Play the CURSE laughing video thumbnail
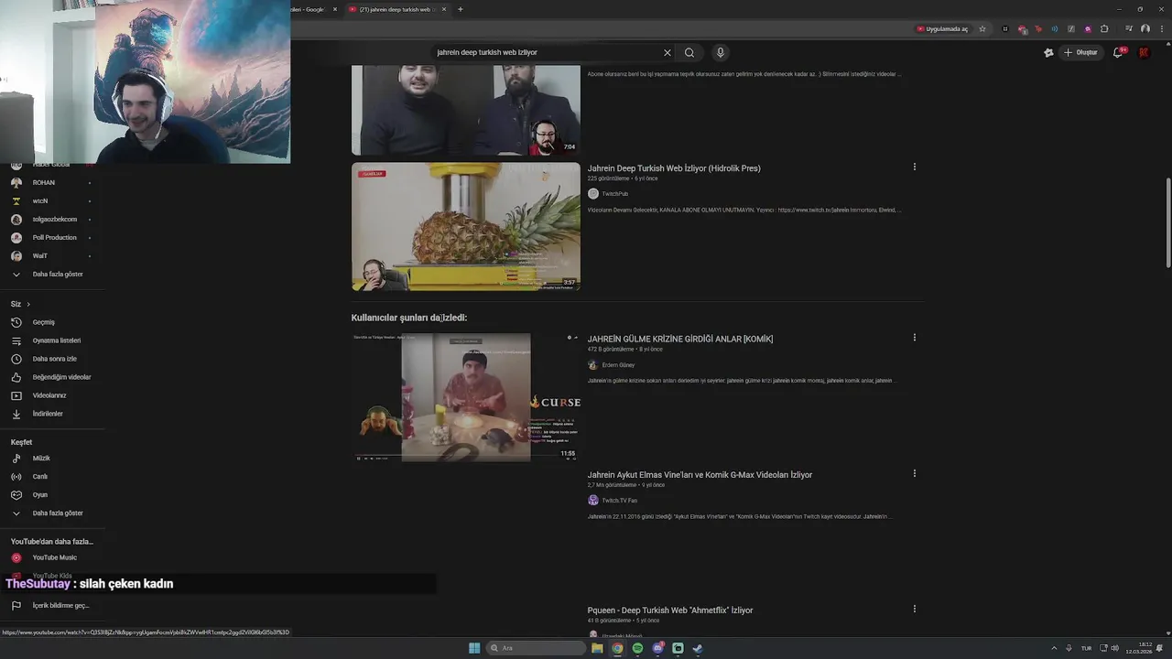 (x=466, y=397)
